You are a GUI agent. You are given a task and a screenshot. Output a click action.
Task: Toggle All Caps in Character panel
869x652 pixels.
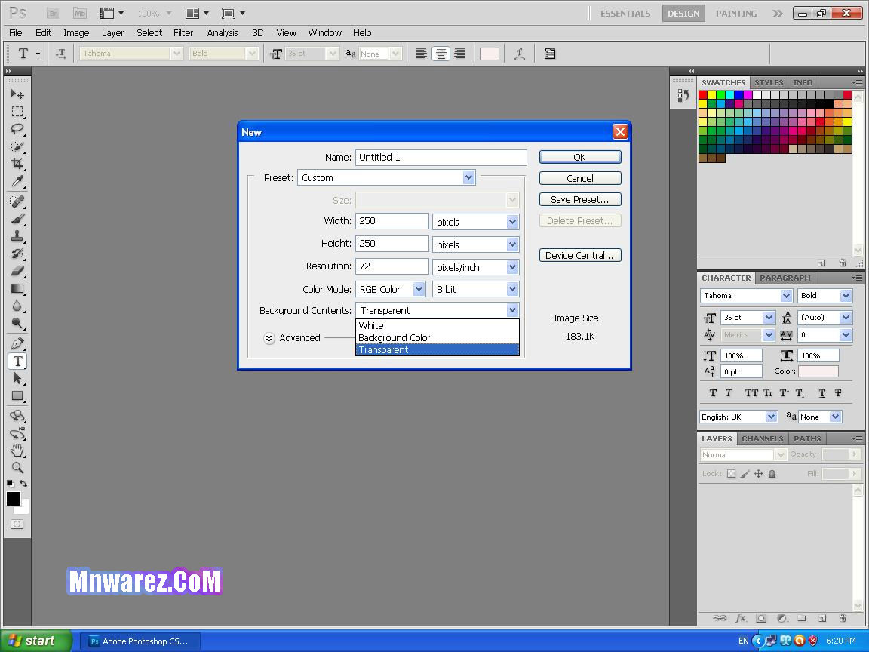751,393
